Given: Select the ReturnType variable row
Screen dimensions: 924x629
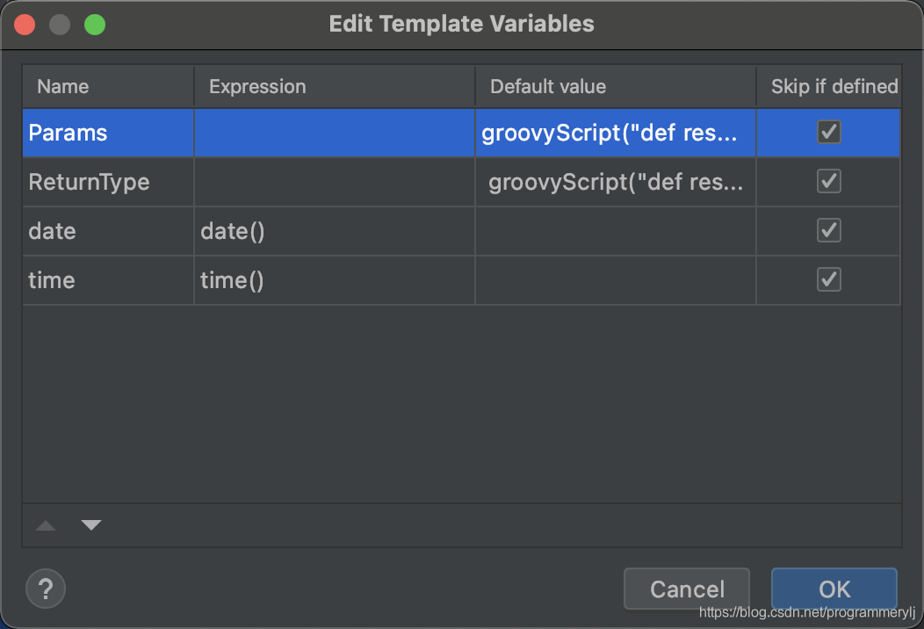Looking at the screenshot, I should click(x=90, y=182).
